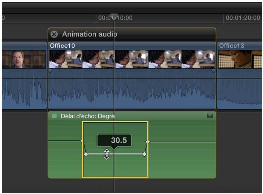The image size is (263, 194).
Task: Click the 00:01:20:00 timecode on the ruler
Action: click(x=243, y=18)
